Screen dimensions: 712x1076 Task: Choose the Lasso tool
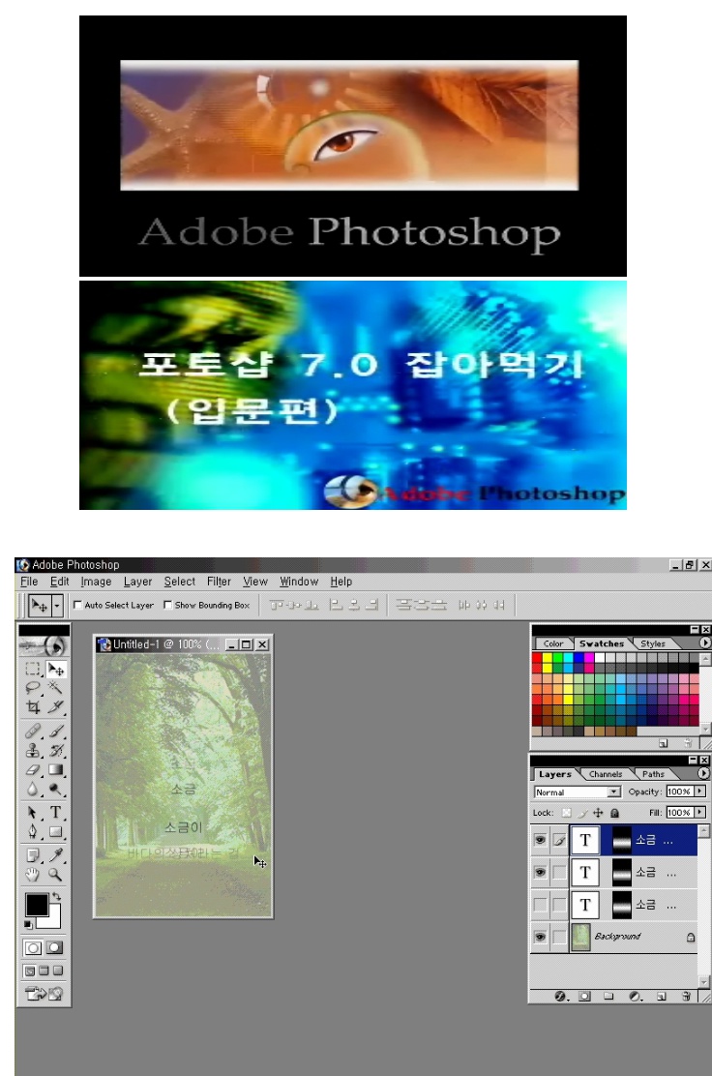pos(33,688)
